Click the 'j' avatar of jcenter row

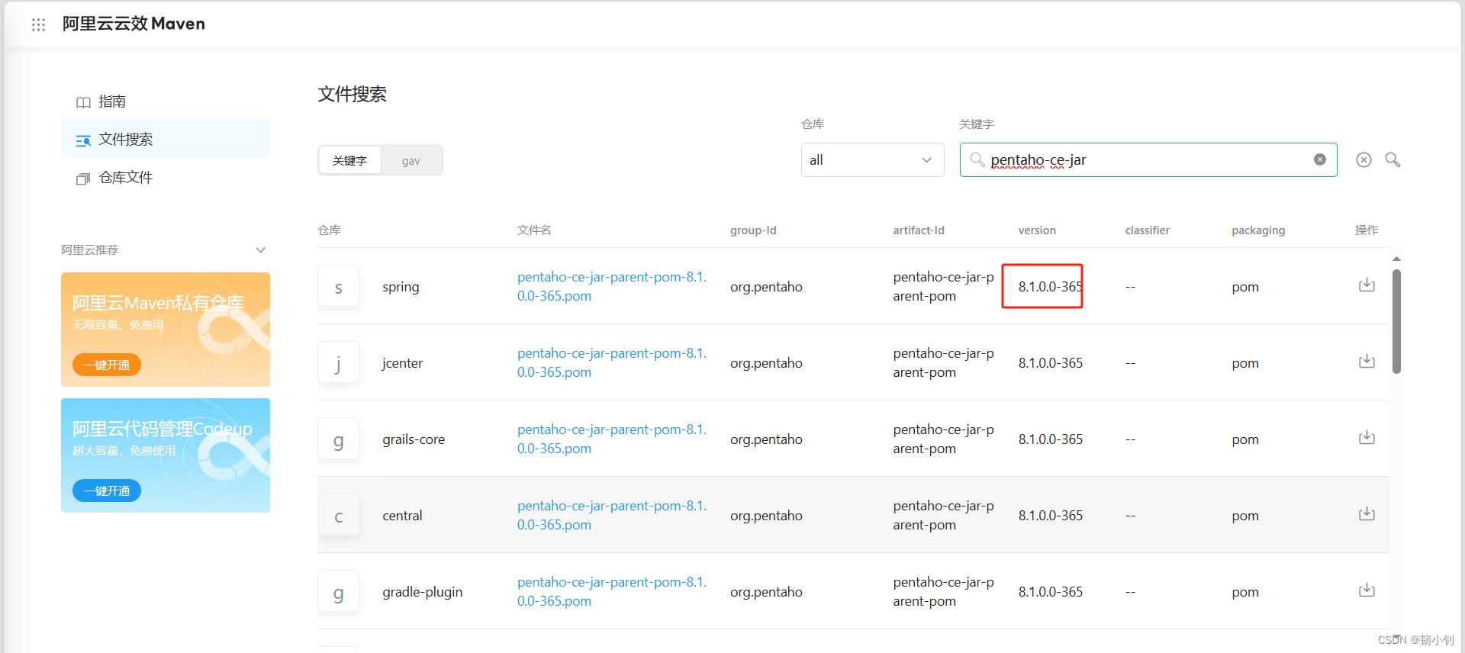(x=338, y=363)
